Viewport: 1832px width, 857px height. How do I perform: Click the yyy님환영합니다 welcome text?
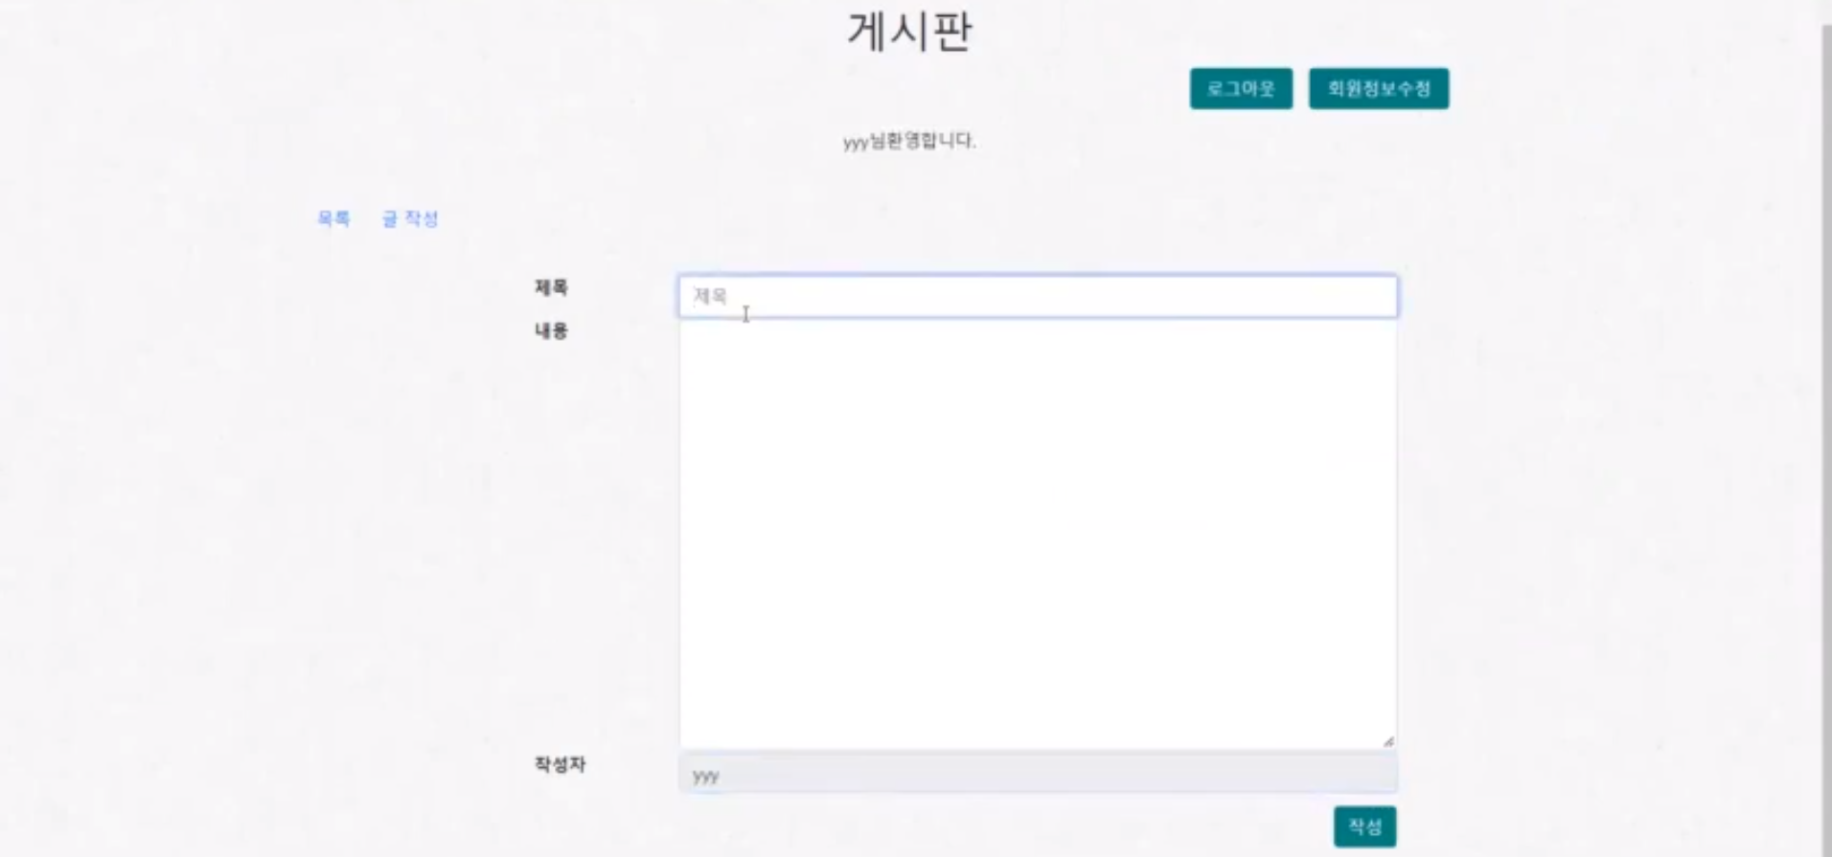pyautogui.click(x=909, y=141)
